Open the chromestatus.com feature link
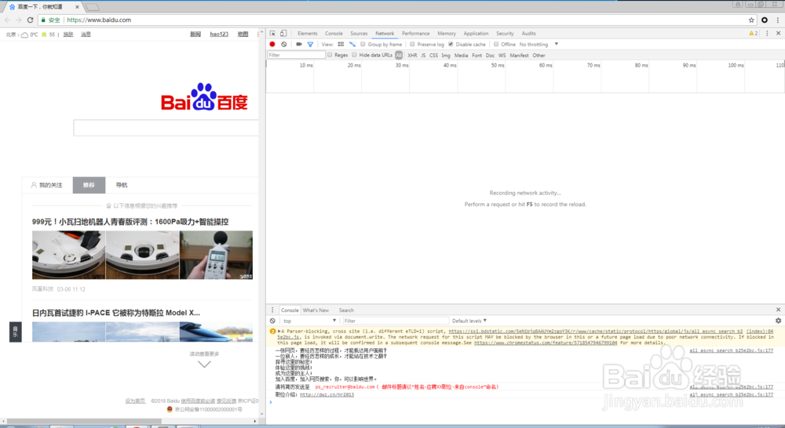 [546, 343]
